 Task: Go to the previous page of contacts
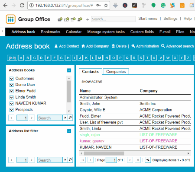(x=91, y=160)
